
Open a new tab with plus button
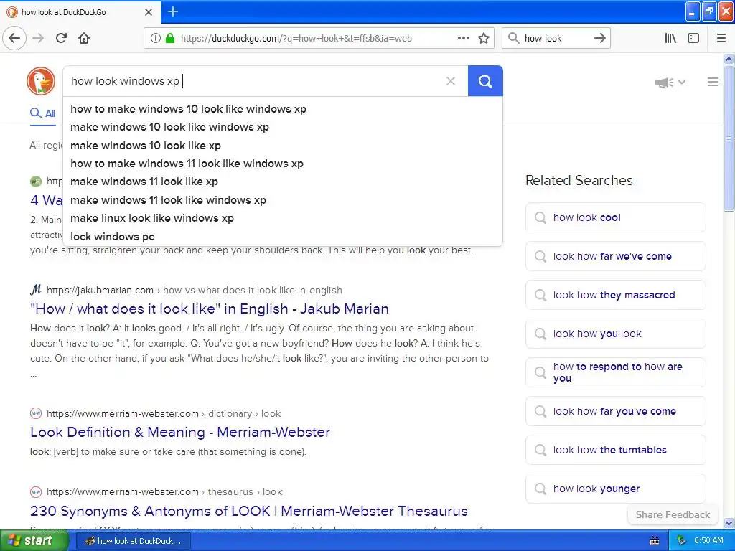tap(173, 11)
